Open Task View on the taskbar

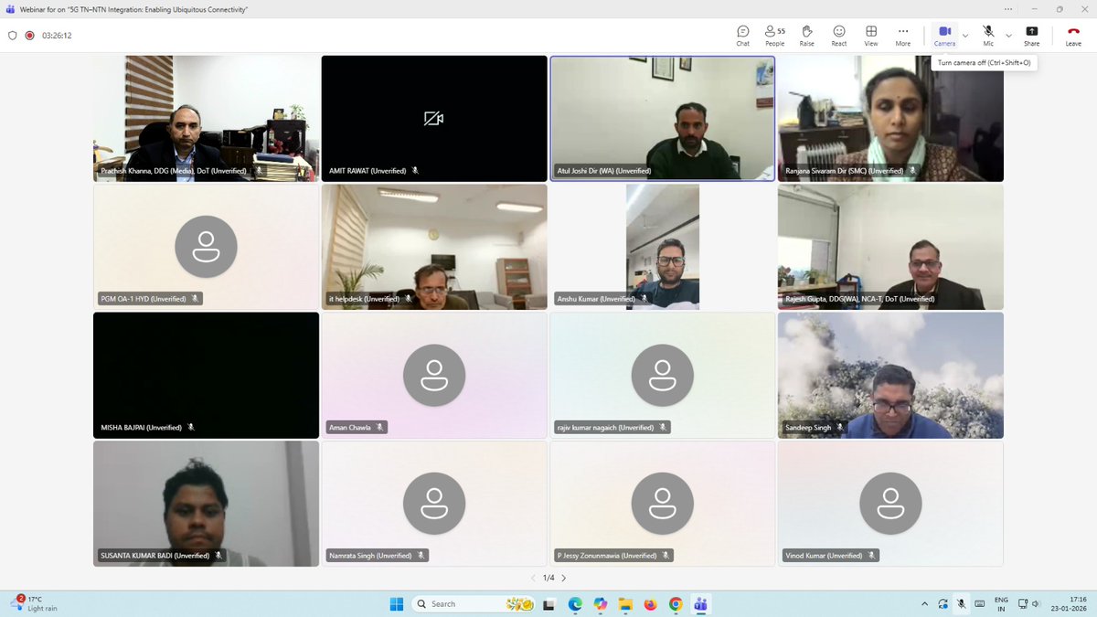[x=549, y=604]
